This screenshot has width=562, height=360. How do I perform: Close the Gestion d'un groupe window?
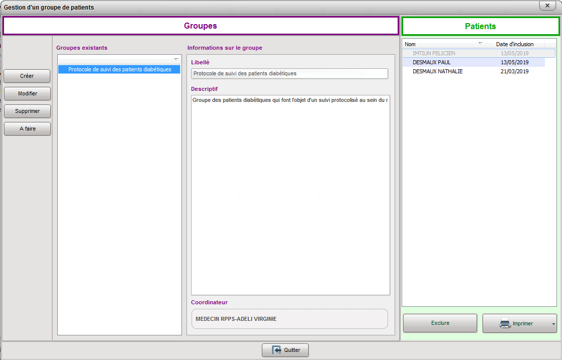click(547, 6)
